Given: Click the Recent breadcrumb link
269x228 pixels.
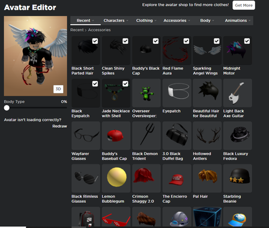Looking at the screenshot, I should click(x=77, y=30).
